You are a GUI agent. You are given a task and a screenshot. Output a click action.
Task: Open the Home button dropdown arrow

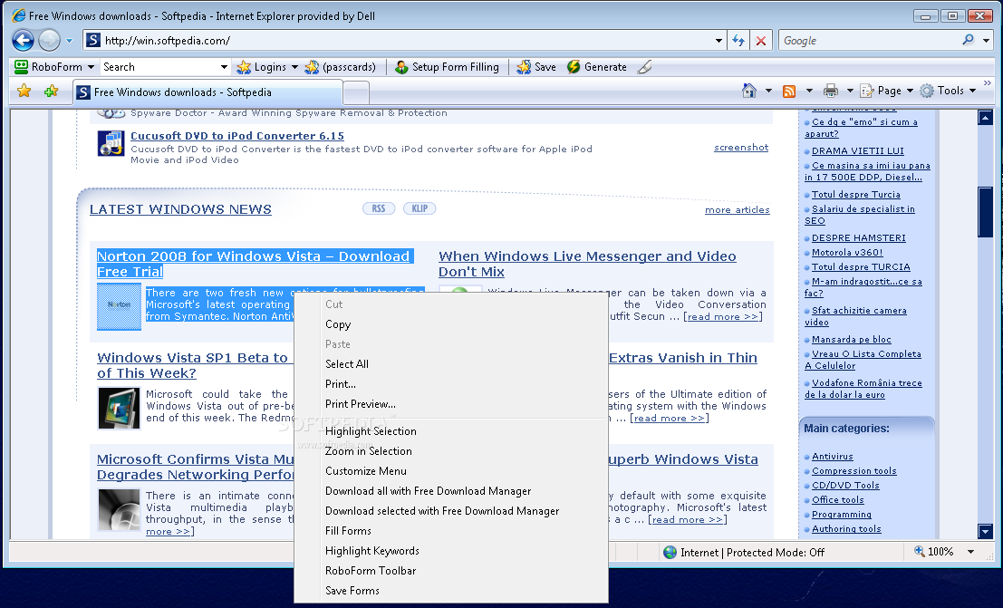tap(768, 91)
